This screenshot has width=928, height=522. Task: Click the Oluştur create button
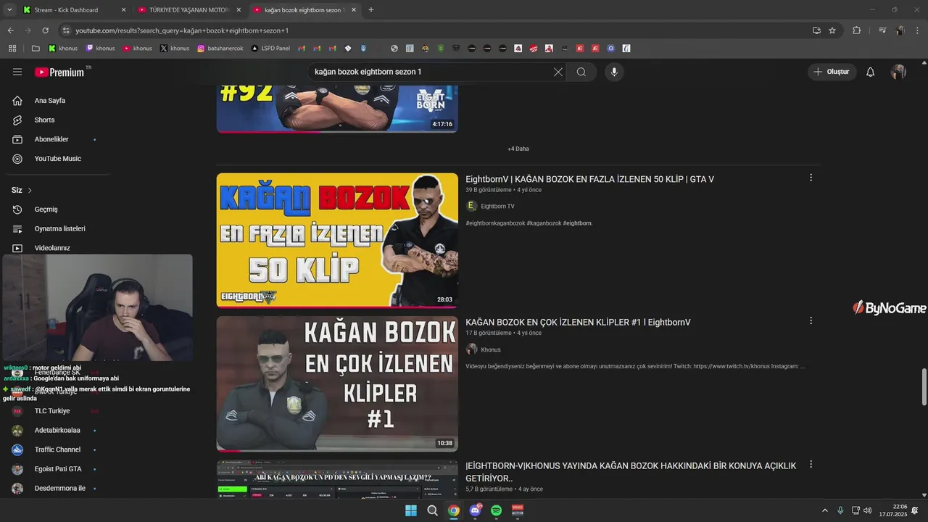832,72
